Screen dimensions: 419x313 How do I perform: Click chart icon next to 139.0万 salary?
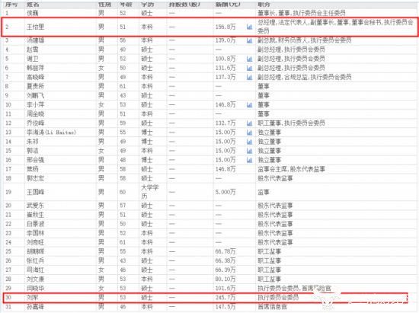(x=249, y=40)
